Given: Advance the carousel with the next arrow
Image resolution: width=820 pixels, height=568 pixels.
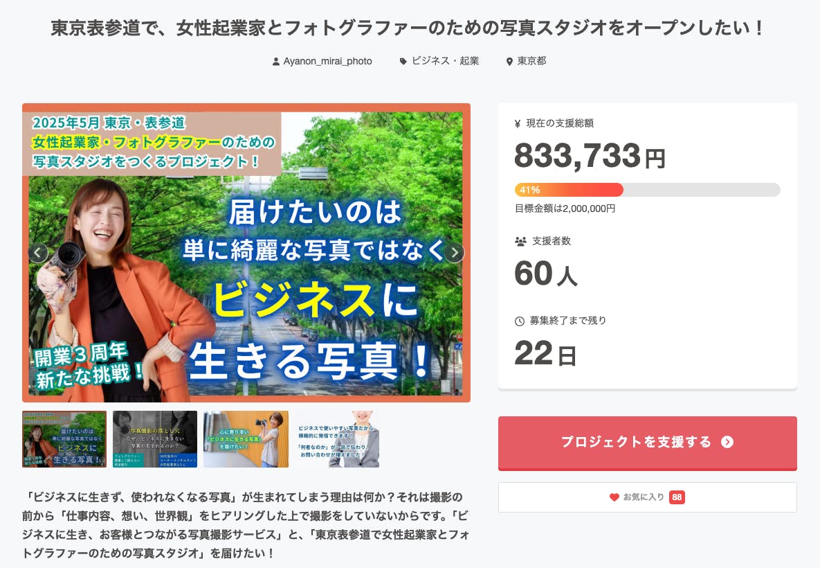Looking at the screenshot, I should click(454, 253).
